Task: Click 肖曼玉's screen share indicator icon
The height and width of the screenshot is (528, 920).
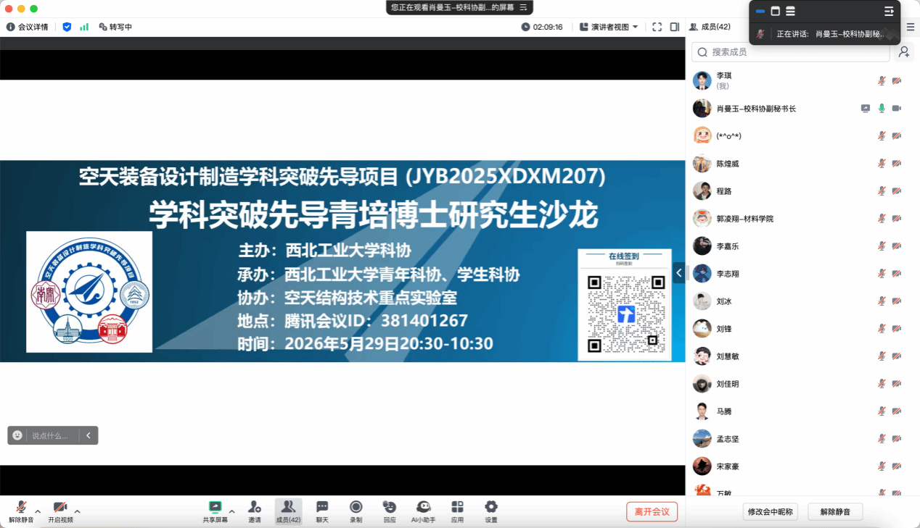Action: point(866,109)
